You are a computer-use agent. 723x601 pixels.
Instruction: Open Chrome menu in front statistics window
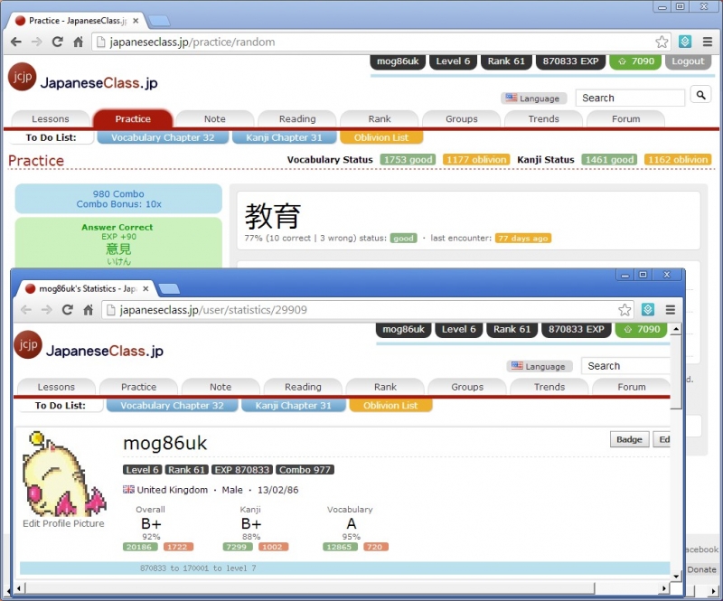coord(670,310)
